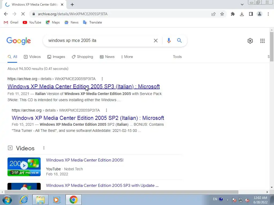The height and width of the screenshot is (205, 274).
Task: Open Google settings gear
Action: tap(250, 41)
